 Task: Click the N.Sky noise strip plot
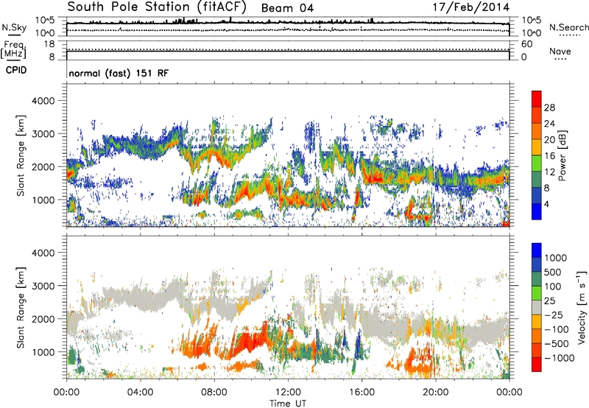point(288,27)
